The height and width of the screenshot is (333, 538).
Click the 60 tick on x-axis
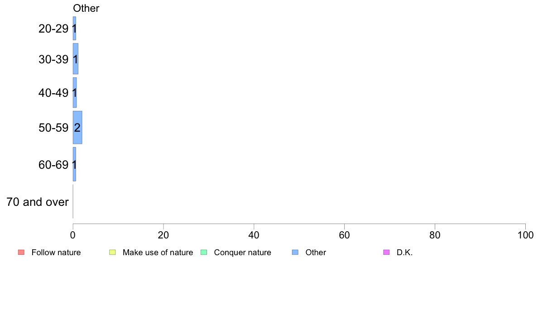point(345,235)
